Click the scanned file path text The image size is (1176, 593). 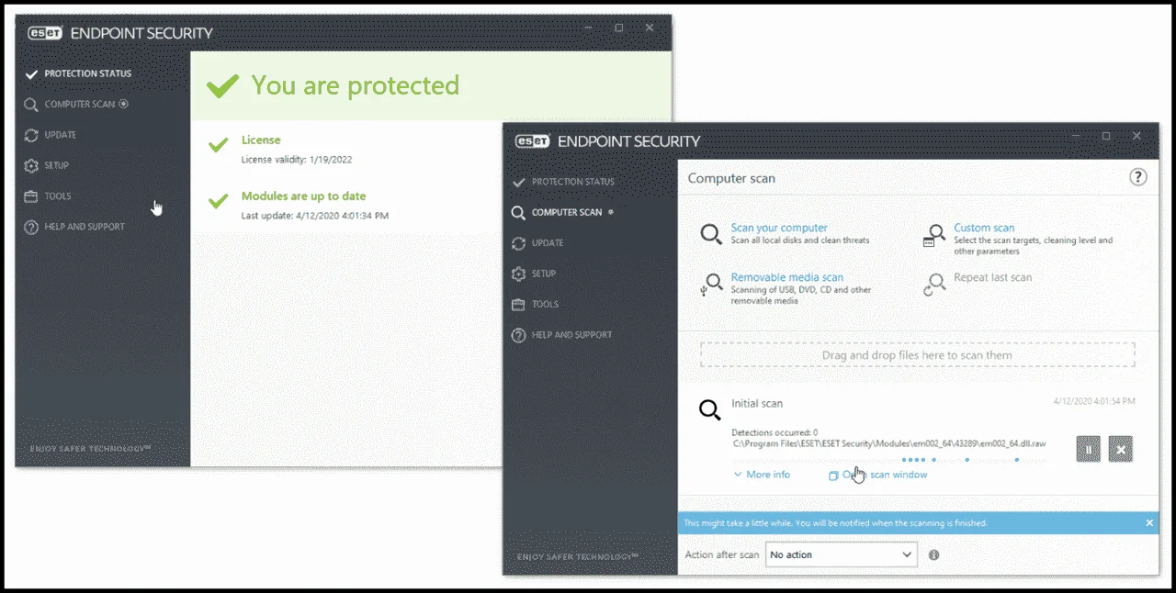click(x=889, y=443)
